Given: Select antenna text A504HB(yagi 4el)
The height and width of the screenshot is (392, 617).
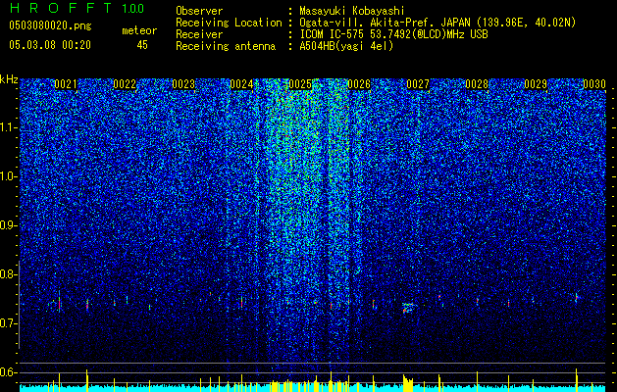Looking at the screenshot, I should 346,46.
